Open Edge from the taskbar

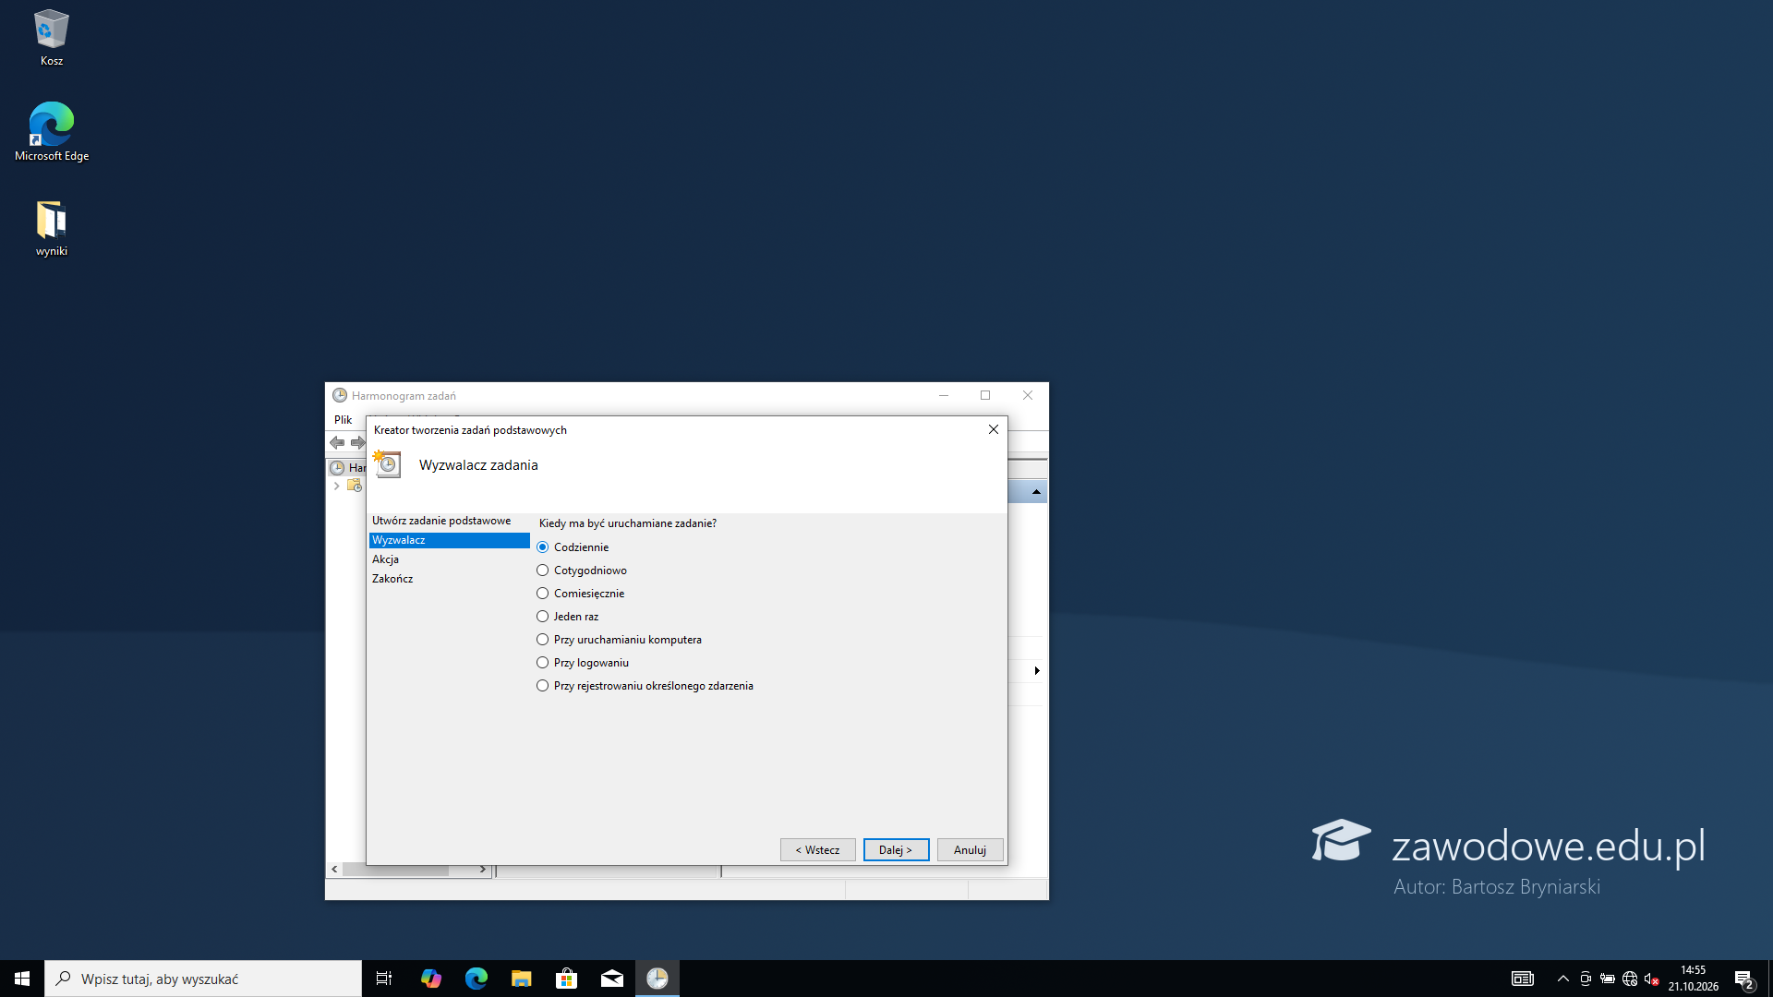click(476, 979)
